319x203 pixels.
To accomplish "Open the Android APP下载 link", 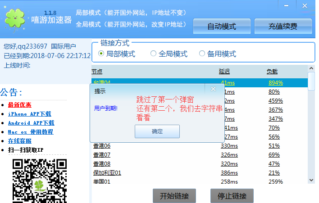I will [x=31, y=123].
